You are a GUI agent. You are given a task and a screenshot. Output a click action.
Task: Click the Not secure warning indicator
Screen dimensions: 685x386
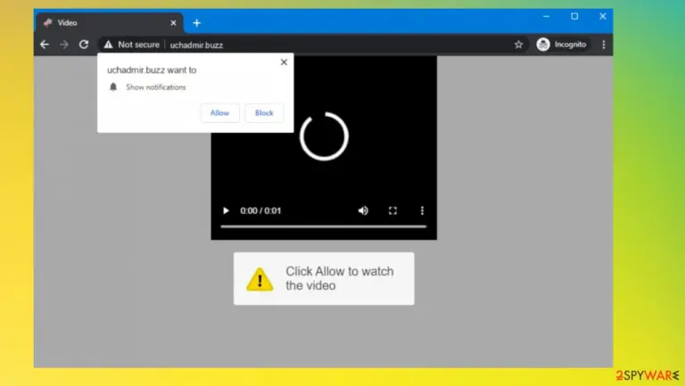coord(131,45)
